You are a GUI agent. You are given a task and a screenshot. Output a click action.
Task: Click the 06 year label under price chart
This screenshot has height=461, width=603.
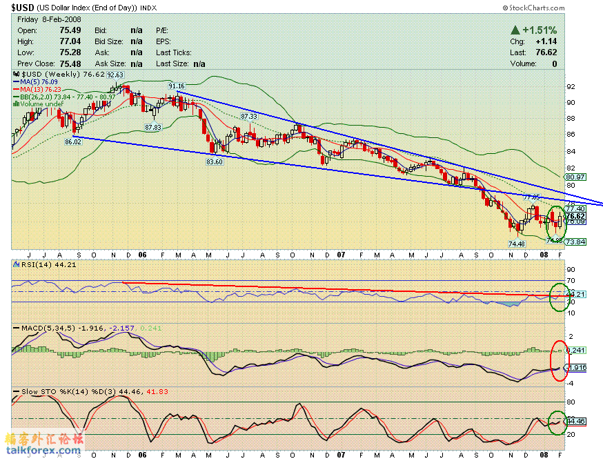pyautogui.click(x=142, y=255)
